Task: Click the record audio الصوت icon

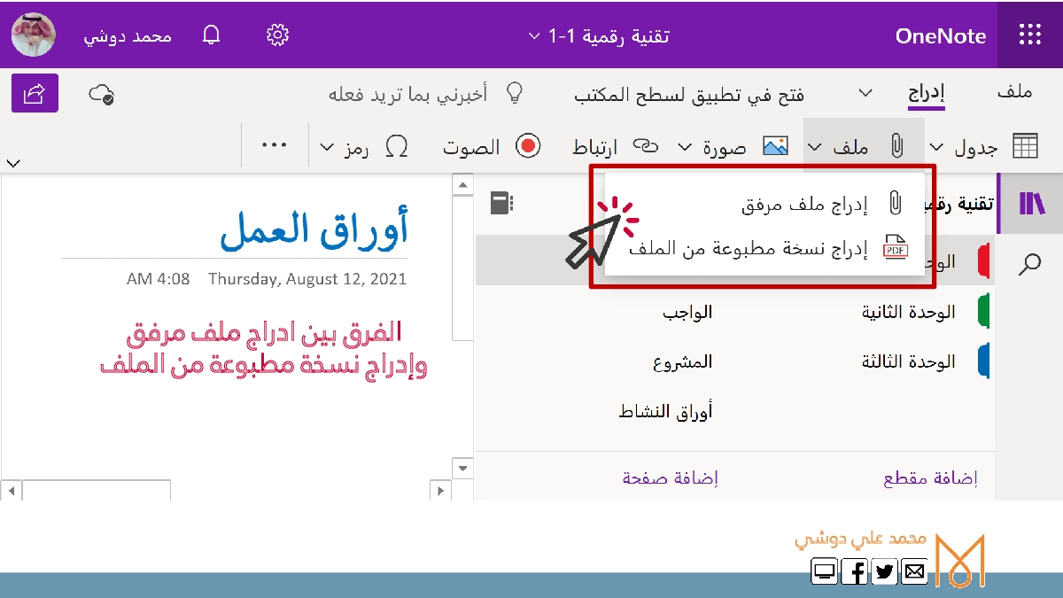Action: 528,146
